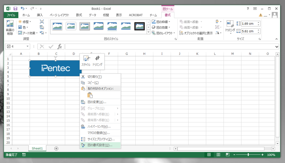Viewport: 285px width, 163px height.
Task: Select the Sheet1 tab
Action: tap(37, 148)
